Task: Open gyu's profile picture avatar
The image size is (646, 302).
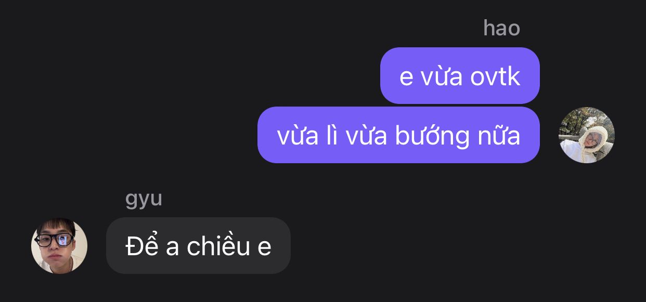Action: coord(59,246)
